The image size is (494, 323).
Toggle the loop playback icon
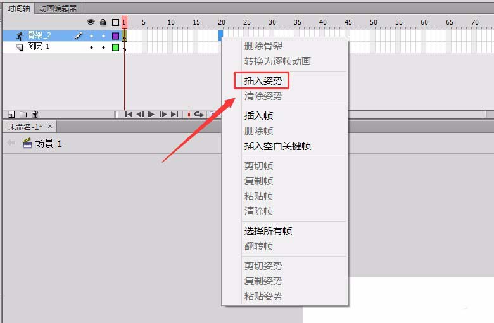pyautogui.click(x=199, y=114)
